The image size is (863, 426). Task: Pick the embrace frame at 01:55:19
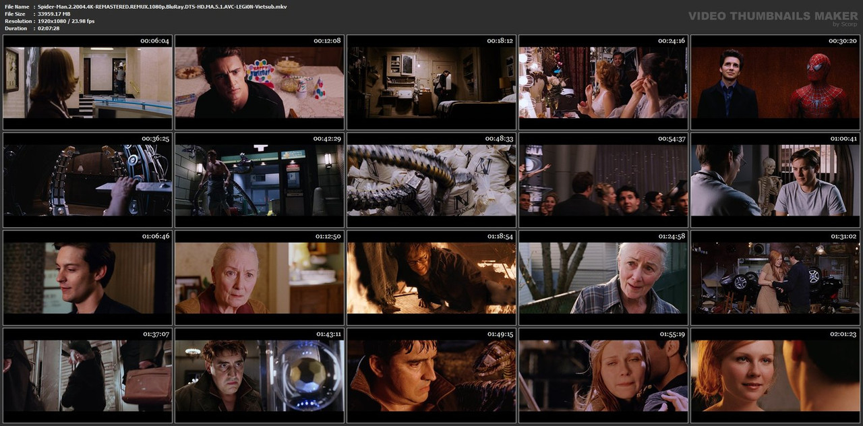click(x=603, y=375)
